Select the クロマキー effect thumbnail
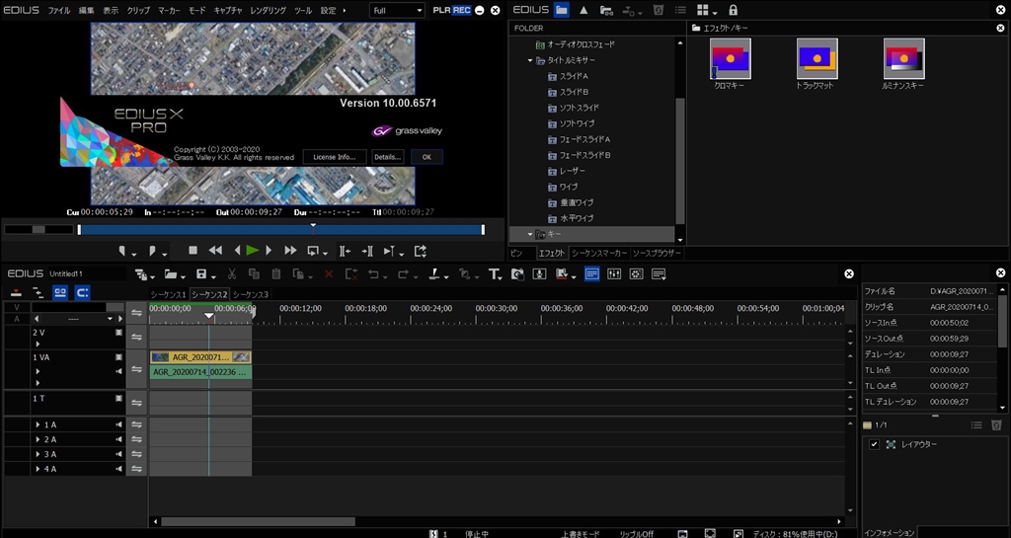Viewport: 1011px width, 538px height. tap(730, 59)
